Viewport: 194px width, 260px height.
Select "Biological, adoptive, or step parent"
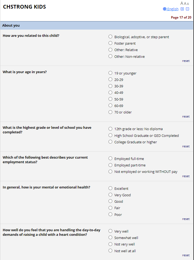[x=110, y=37]
